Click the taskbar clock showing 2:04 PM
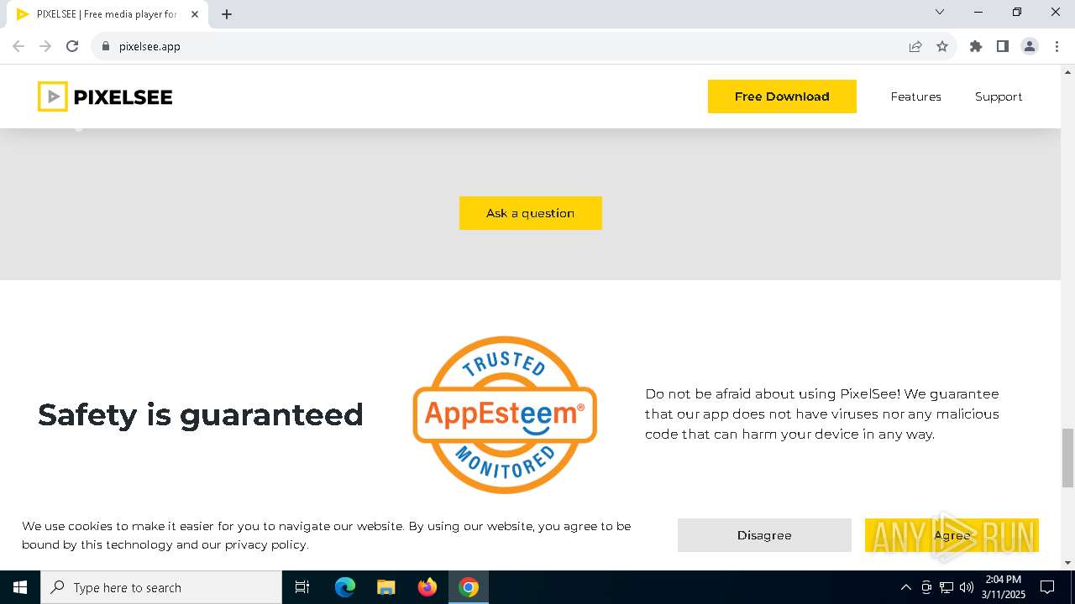 tap(1004, 587)
